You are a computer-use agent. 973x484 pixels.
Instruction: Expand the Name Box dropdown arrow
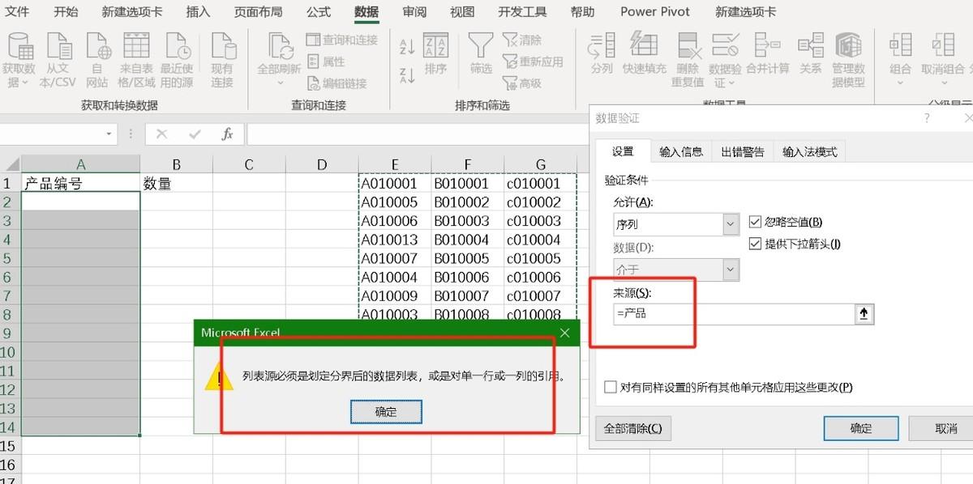pos(109,134)
